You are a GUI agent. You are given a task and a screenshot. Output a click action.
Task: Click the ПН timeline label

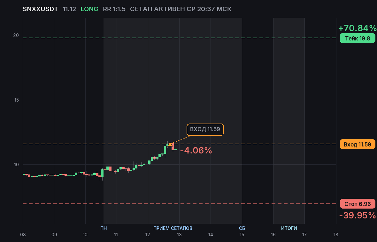pyautogui.click(x=104, y=228)
